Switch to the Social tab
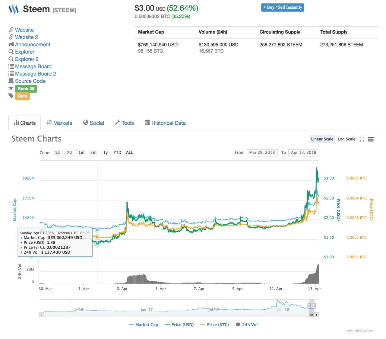Image resolution: width=386 pixels, height=339 pixels. (x=93, y=123)
